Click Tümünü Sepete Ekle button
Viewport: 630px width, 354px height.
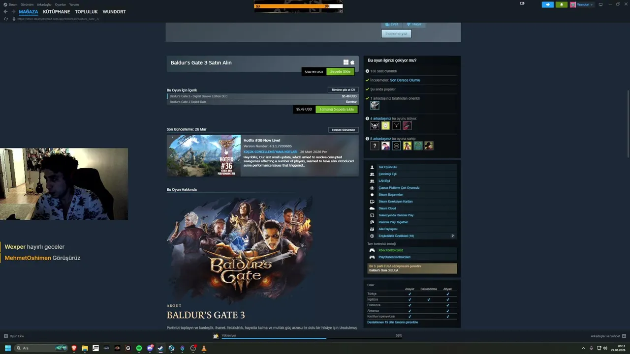tap(337, 109)
